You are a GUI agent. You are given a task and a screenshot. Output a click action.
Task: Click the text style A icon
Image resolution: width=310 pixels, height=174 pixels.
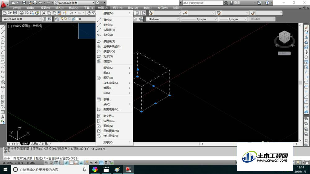point(151,13)
